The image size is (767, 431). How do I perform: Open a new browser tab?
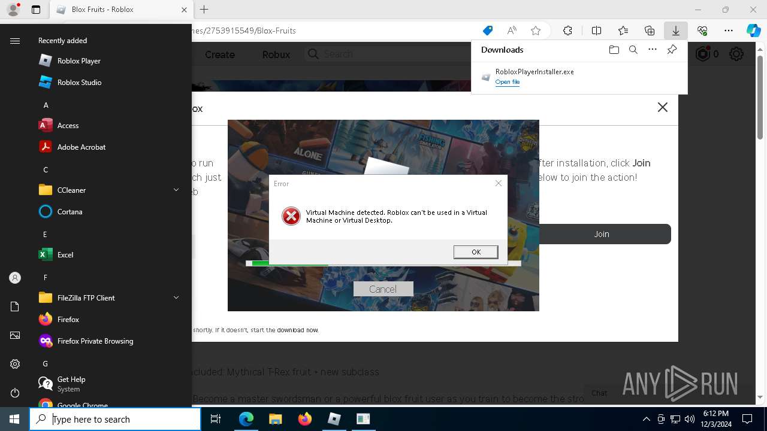204,10
